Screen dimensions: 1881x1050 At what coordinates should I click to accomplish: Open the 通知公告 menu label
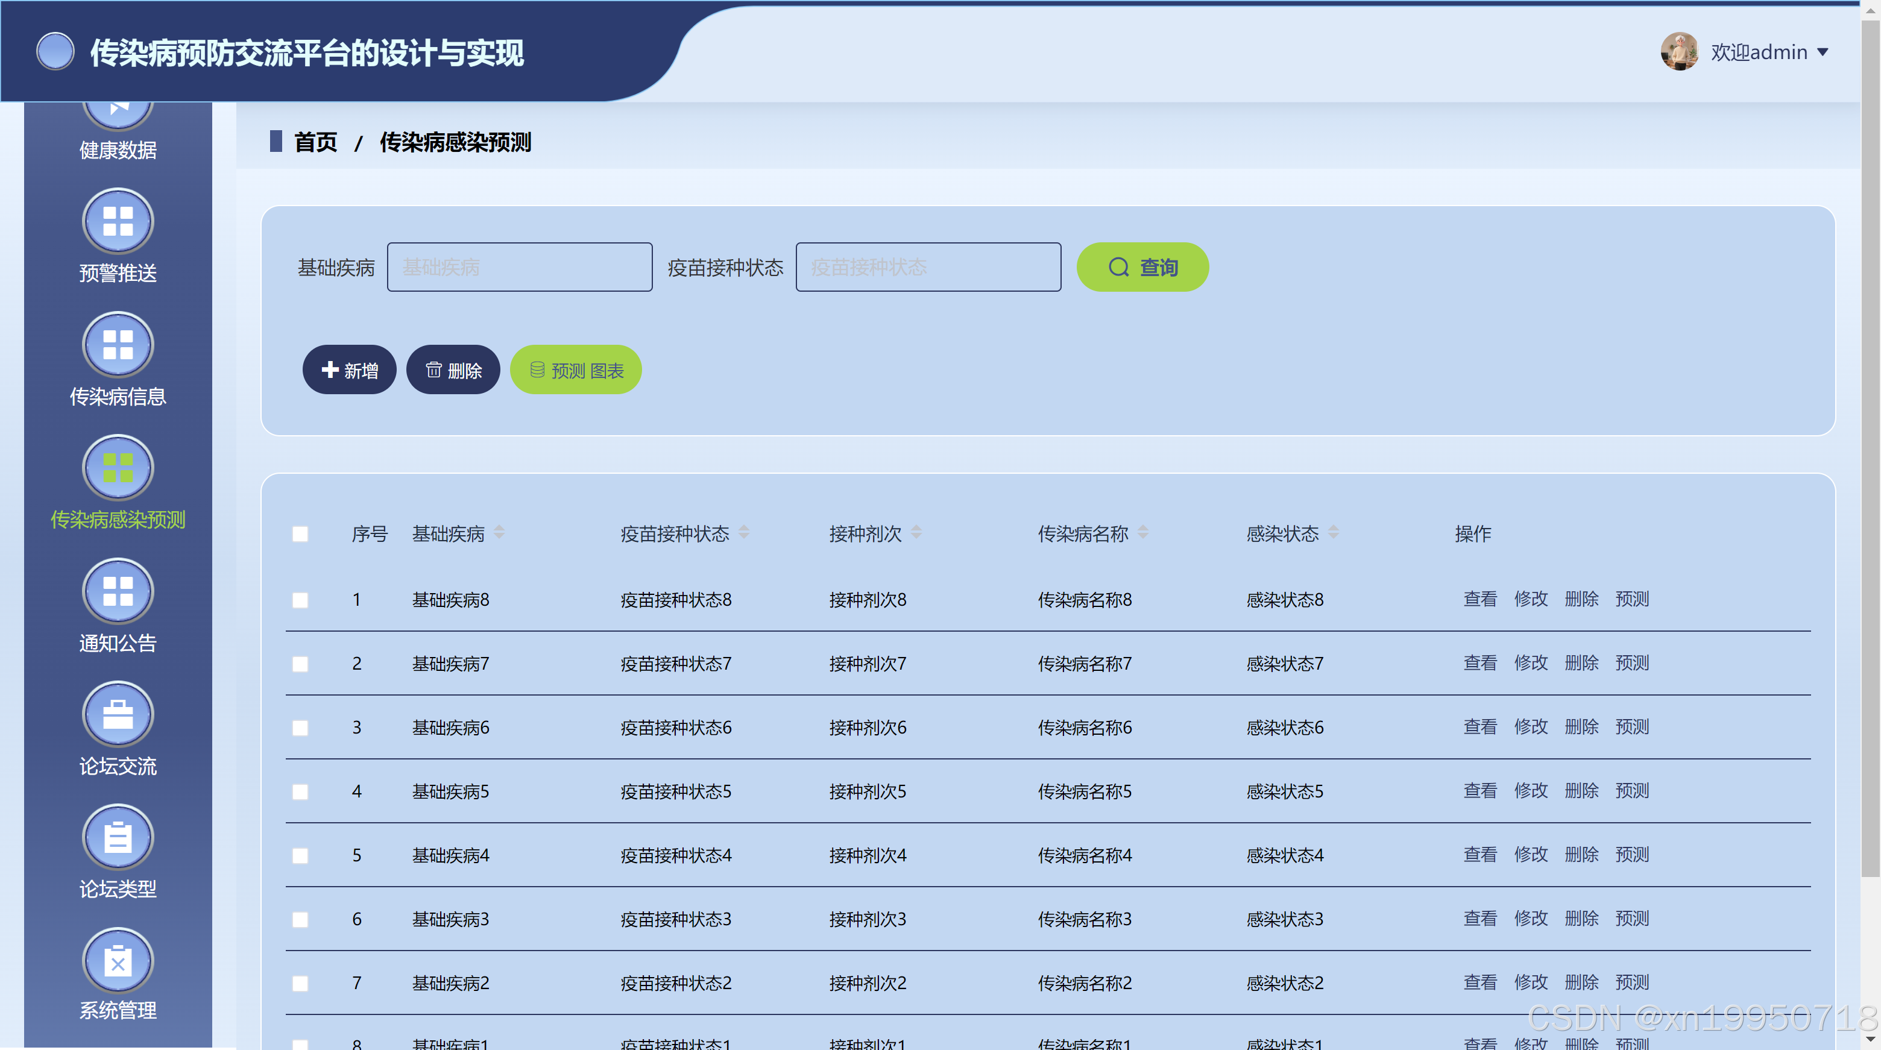tap(118, 643)
